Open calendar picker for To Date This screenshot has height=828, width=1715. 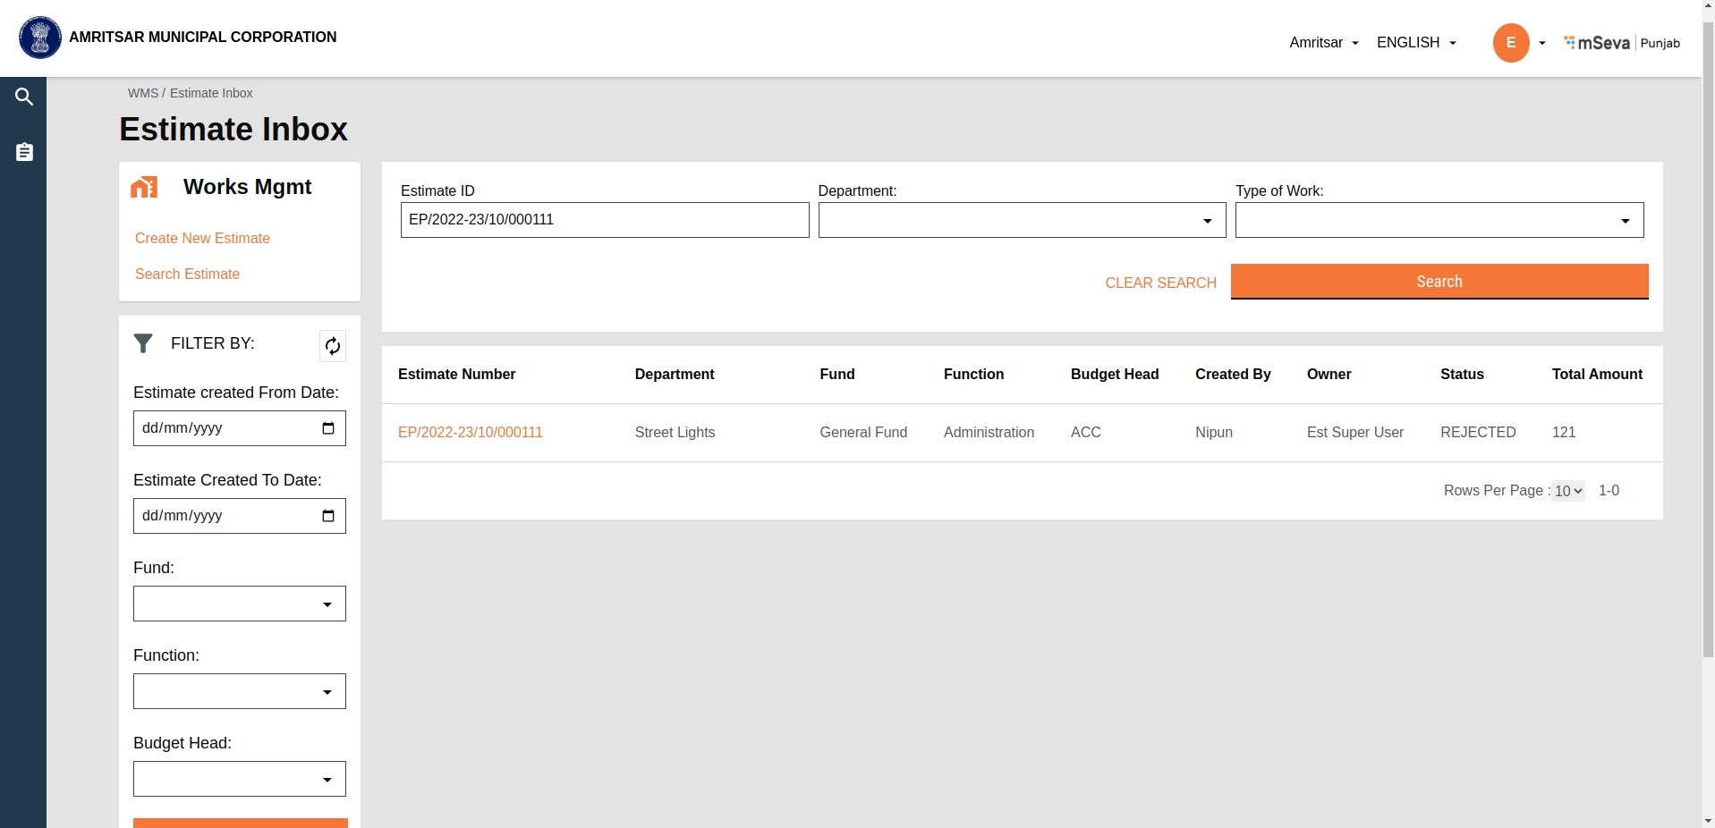tap(328, 516)
